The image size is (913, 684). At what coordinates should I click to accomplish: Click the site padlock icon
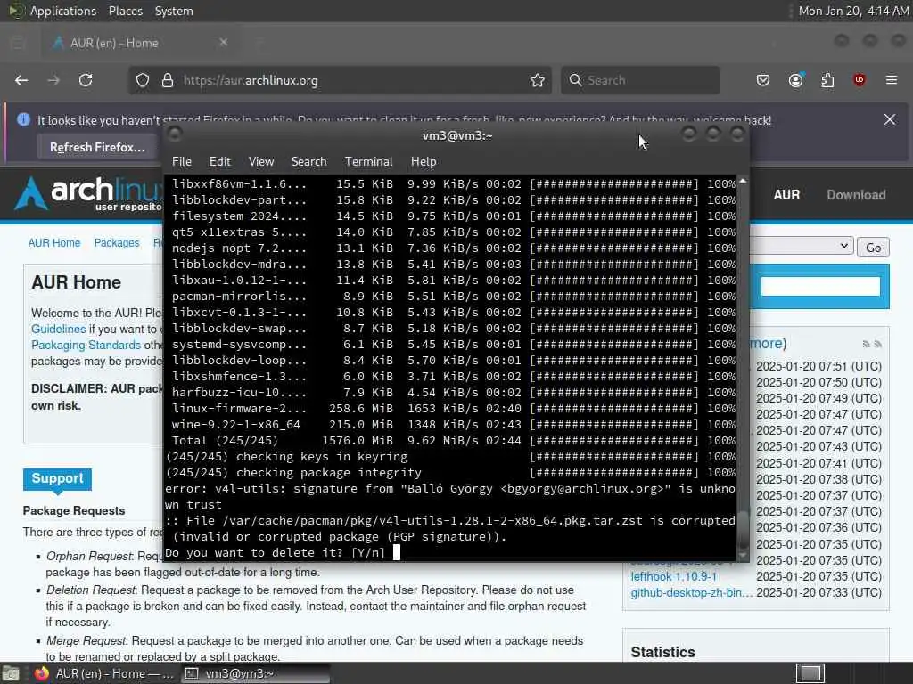click(x=168, y=80)
